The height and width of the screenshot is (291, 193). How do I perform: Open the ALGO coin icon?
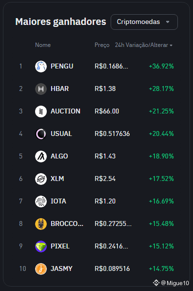(x=40, y=157)
